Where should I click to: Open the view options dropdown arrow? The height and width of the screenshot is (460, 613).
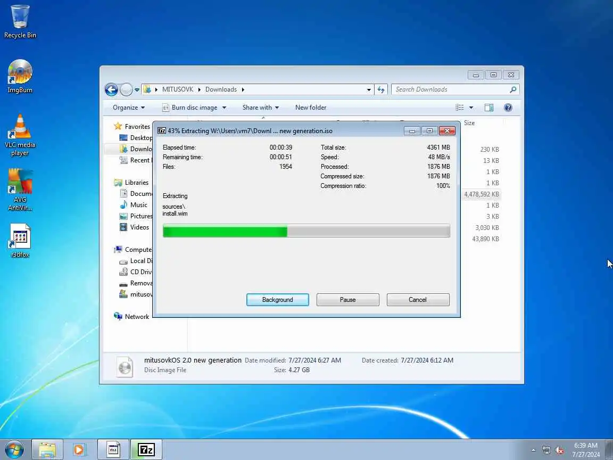point(471,108)
